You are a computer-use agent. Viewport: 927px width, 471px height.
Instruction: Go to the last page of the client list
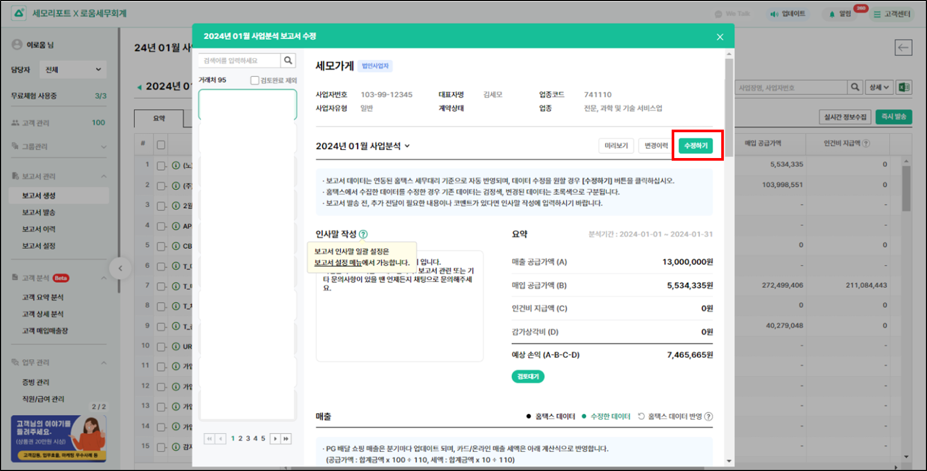pos(286,438)
